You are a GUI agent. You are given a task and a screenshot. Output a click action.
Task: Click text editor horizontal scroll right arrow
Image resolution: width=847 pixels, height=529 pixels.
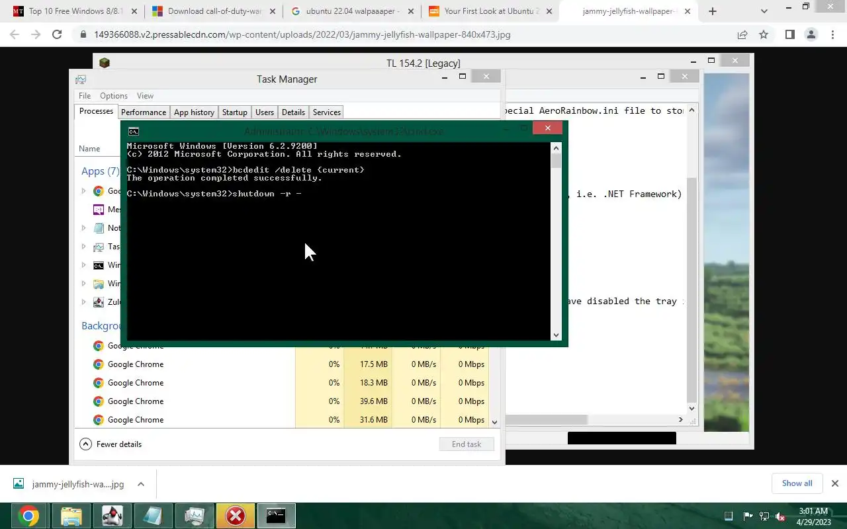click(680, 420)
